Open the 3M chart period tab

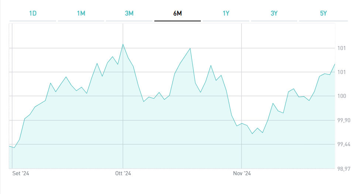coord(129,14)
